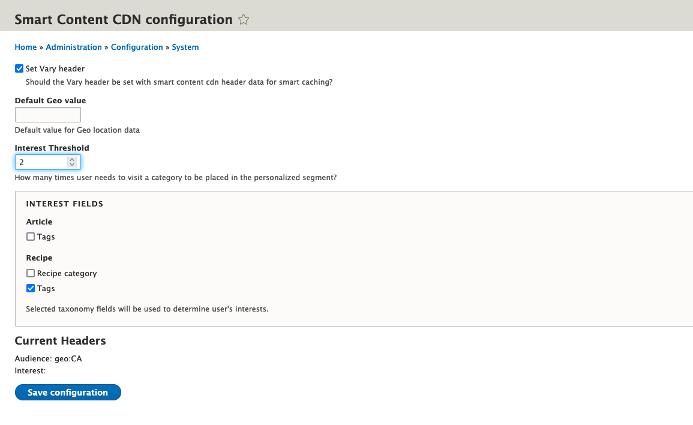Go to the Home breadcrumb link
693x425 pixels.
pyautogui.click(x=26, y=47)
